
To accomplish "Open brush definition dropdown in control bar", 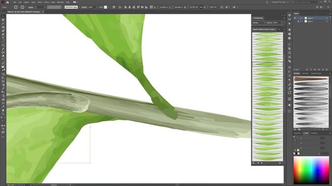I will pos(79,7).
